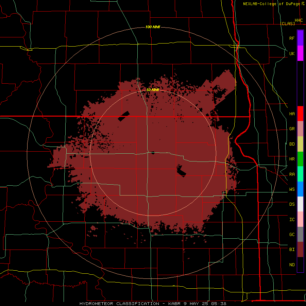Click the dusty pink GR swatch
This screenshot has height=306, width=306.
pos(300,129)
